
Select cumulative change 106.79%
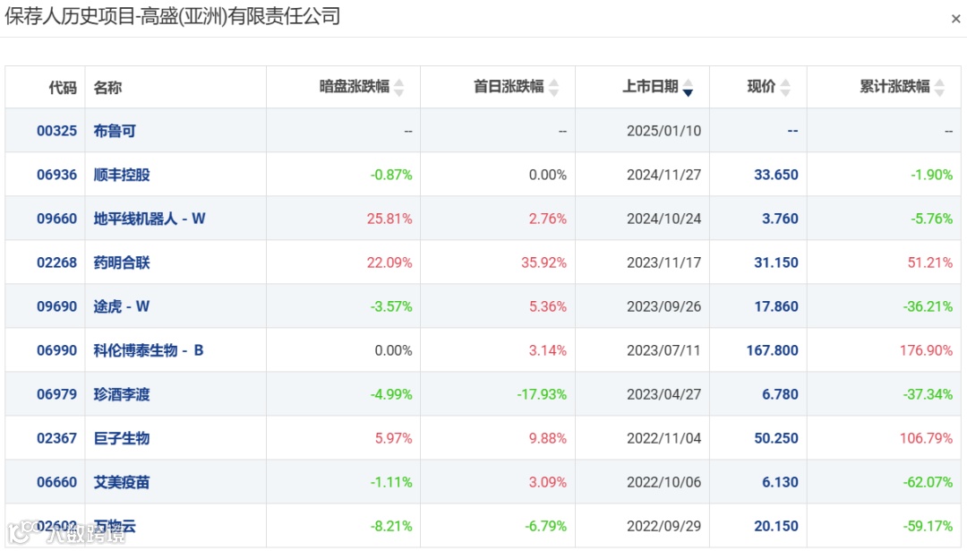click(926, 438)
